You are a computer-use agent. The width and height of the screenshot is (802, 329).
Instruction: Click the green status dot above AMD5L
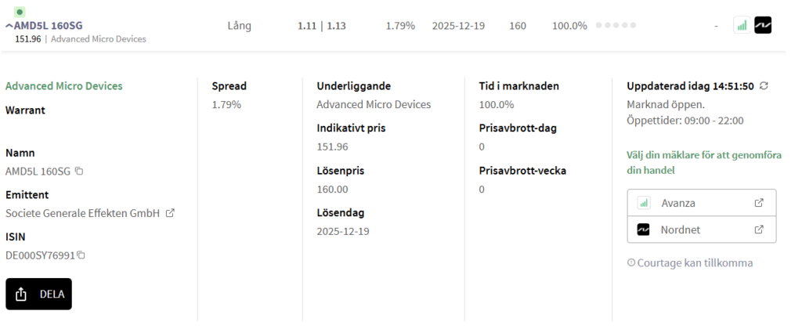click(x=20, y=12)
